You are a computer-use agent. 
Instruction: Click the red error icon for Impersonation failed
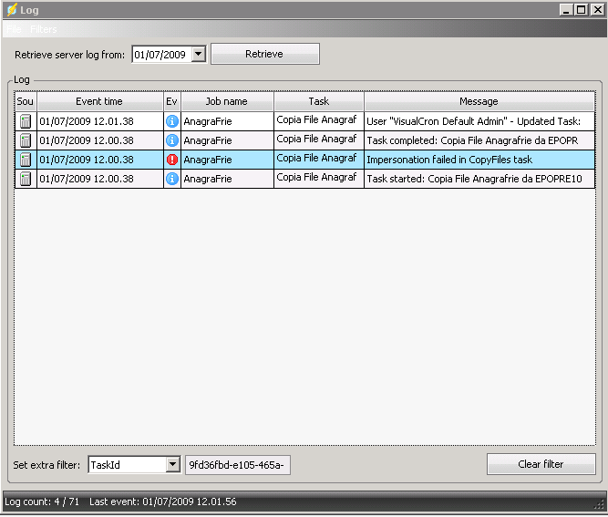pos(171,160)
